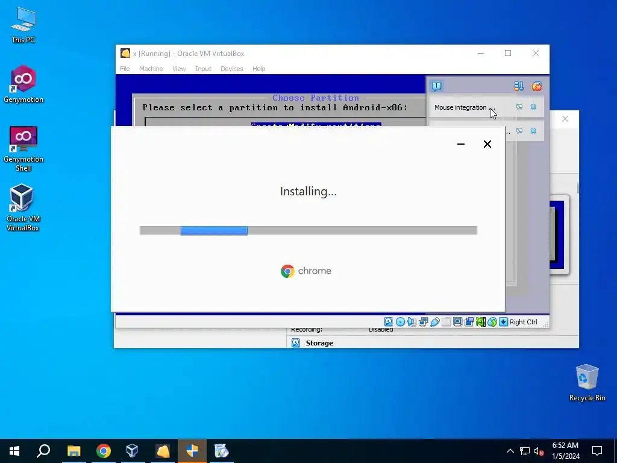The image size is (617, 463).
Task: Open the network status tray icon
Action: (525, 451)
